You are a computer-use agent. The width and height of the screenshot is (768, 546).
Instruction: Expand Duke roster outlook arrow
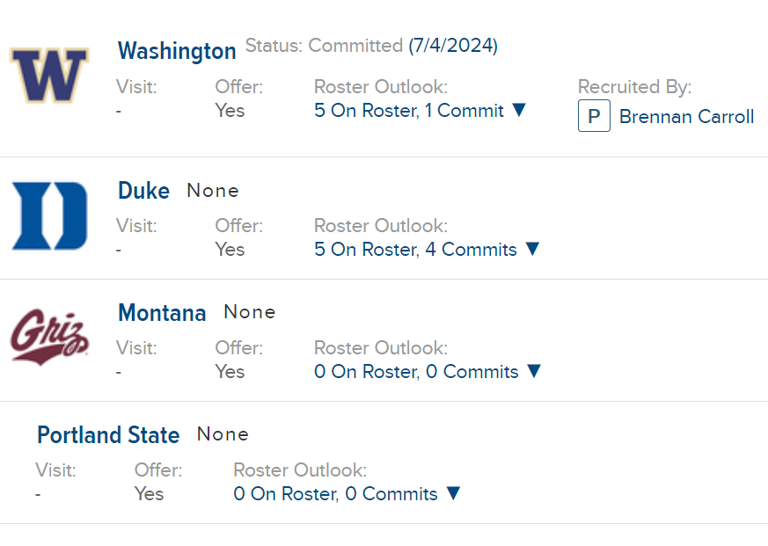click(x=531, y=249)
